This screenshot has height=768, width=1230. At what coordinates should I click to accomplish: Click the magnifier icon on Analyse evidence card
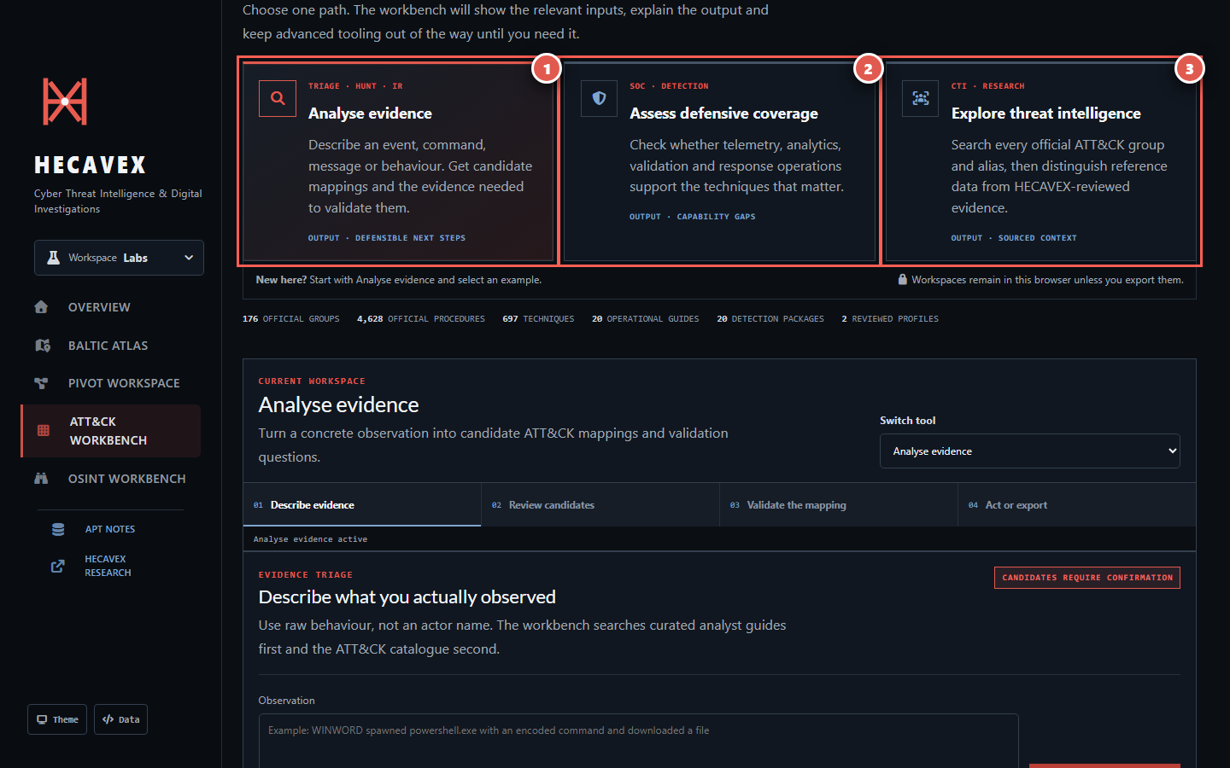[278, 98]
